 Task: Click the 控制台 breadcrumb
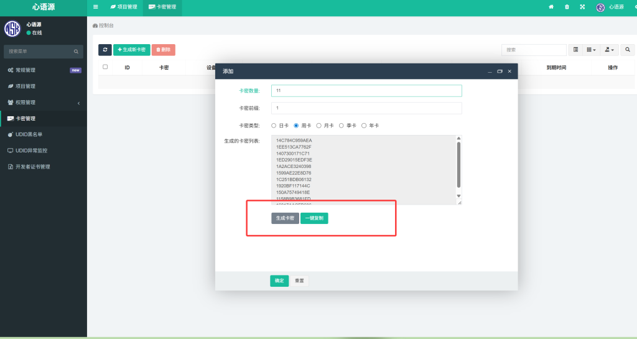103,26
